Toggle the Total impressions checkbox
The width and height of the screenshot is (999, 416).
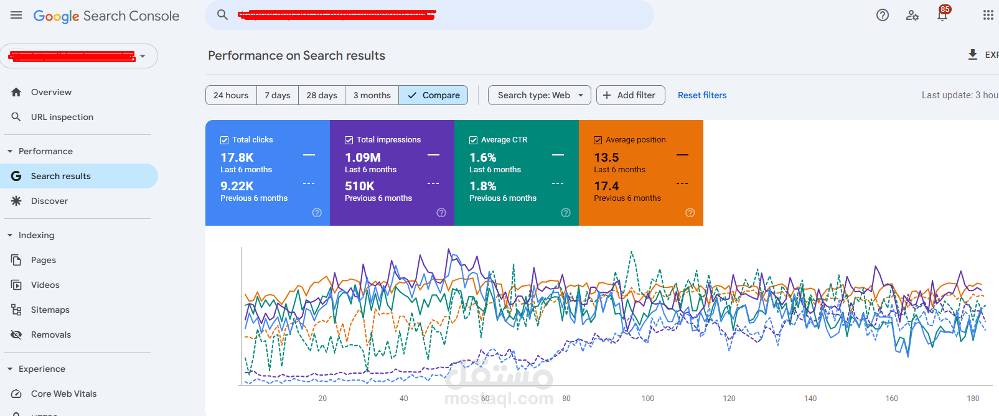coord(349,140)
